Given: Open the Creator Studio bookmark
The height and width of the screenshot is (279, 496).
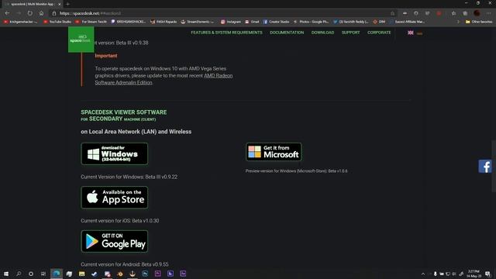Looking at the screenshot, I should (276, 22).
